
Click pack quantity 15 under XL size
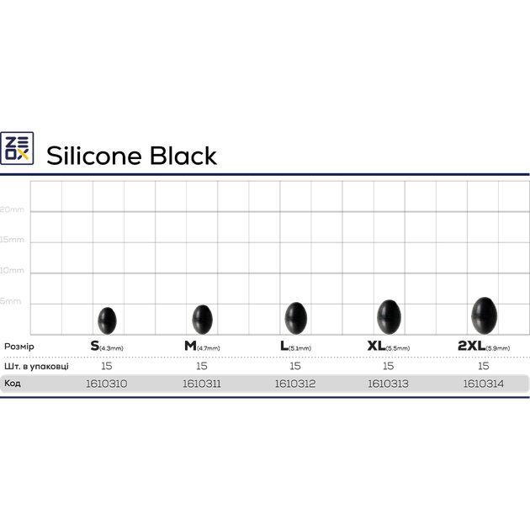[389, 366]
